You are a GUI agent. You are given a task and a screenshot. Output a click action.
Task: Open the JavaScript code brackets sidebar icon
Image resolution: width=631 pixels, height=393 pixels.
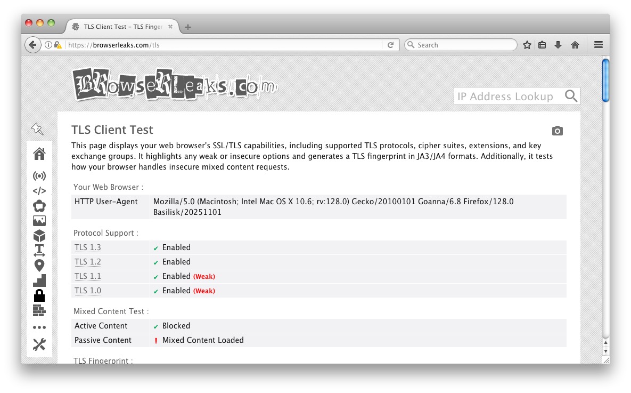39,191
